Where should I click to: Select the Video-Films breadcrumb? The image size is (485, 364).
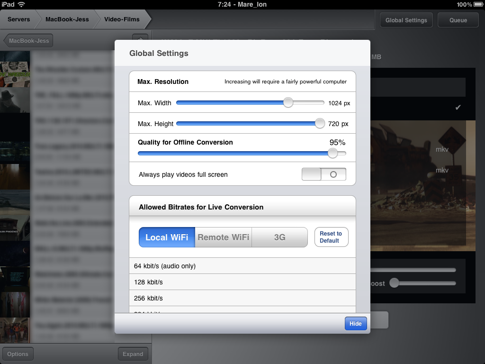pos(122,19)
